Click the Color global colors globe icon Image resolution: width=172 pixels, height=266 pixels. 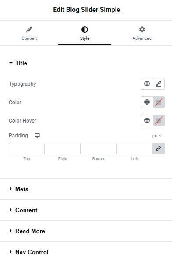click(147, 102)
